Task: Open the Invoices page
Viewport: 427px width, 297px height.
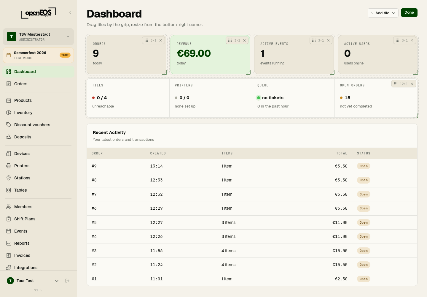Action: tap(38, 255)
